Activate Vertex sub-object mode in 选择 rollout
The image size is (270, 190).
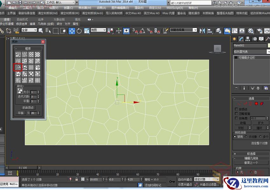(240, 103)
